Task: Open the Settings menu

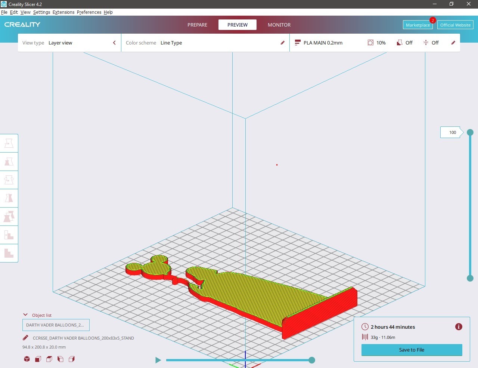Action: pos(41,12)
